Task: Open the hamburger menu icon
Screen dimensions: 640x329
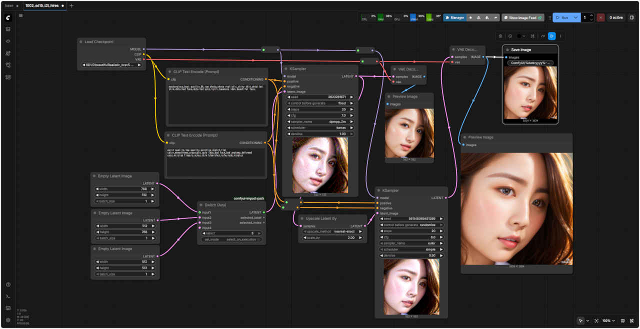Action: tap(20, 15)
